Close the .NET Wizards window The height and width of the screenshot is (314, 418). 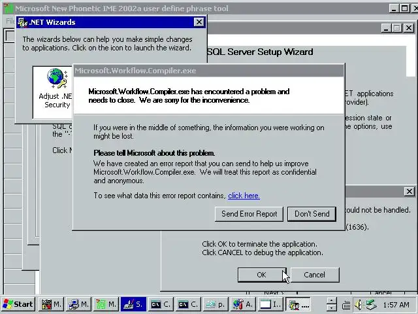[199, 22]
